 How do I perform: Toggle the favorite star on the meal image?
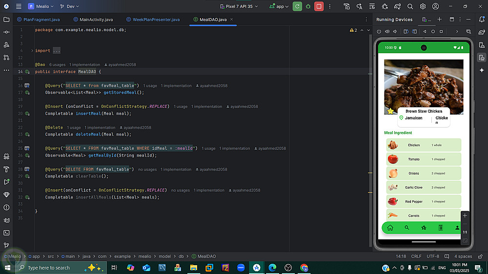(x=390, y=111)
